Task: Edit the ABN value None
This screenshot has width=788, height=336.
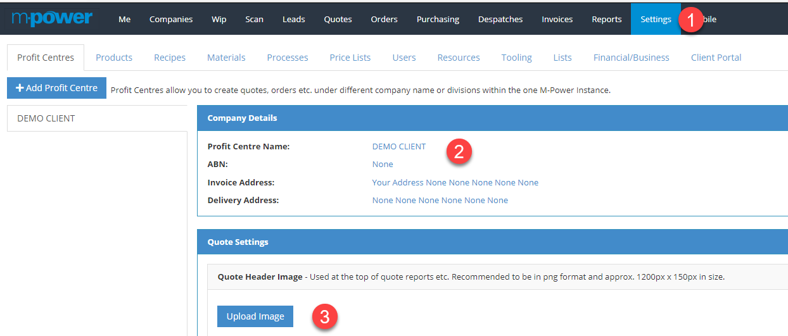Action: (383, 164)
